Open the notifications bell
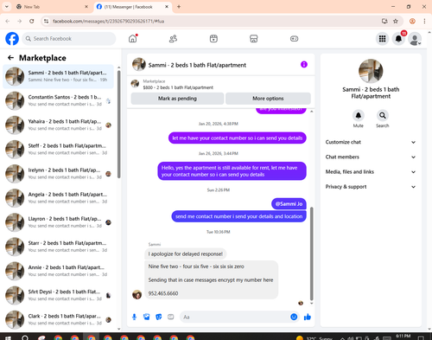This screenshot has width=432, height=340. click(398, 39)
